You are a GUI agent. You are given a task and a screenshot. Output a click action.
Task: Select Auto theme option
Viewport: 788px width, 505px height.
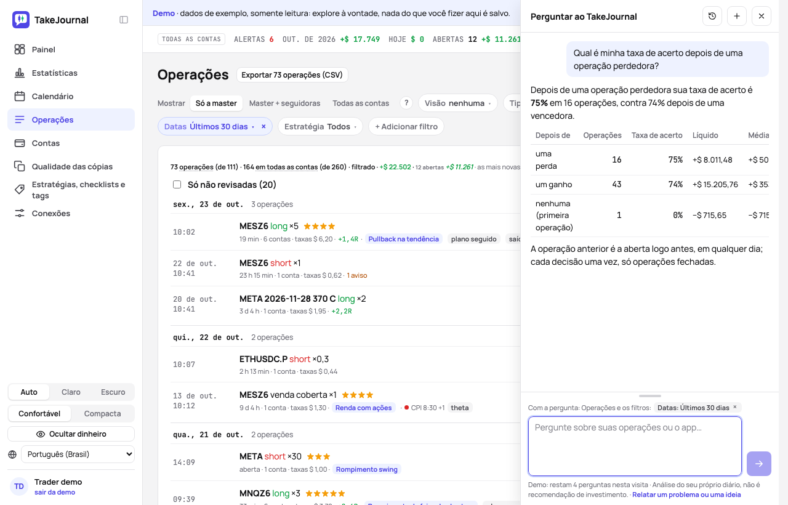click(29, 392)
